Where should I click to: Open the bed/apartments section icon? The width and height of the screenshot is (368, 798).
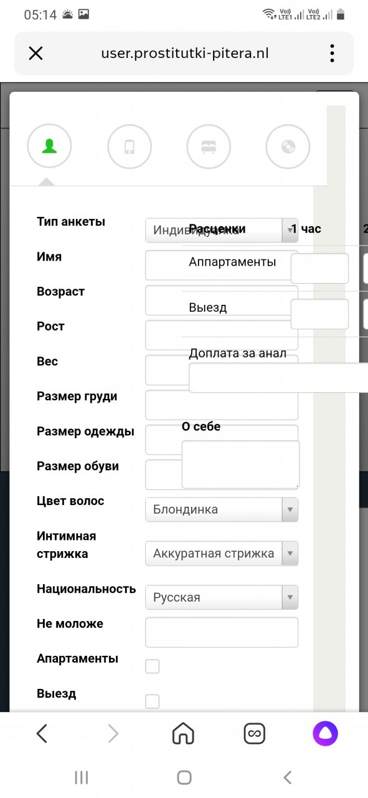209,146
